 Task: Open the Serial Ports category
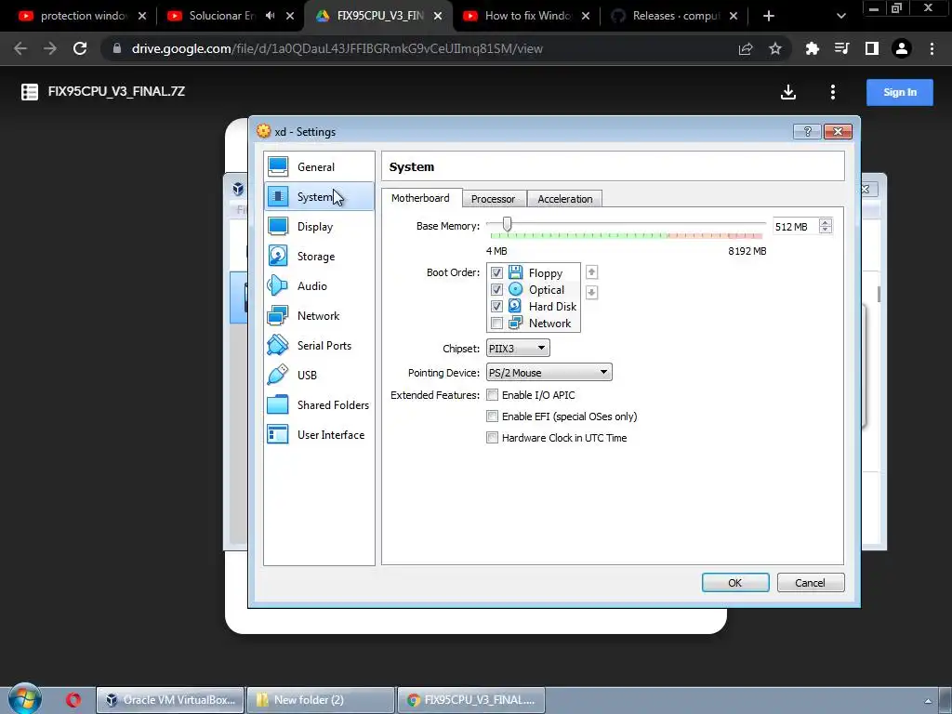(319, 346)
